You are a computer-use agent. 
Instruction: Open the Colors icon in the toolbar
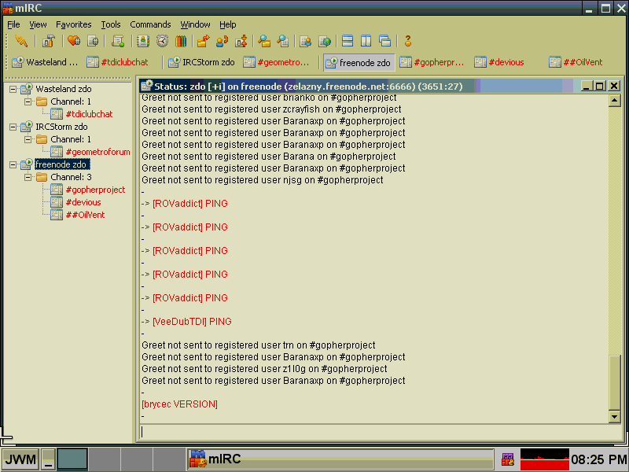tap(181, 41)
